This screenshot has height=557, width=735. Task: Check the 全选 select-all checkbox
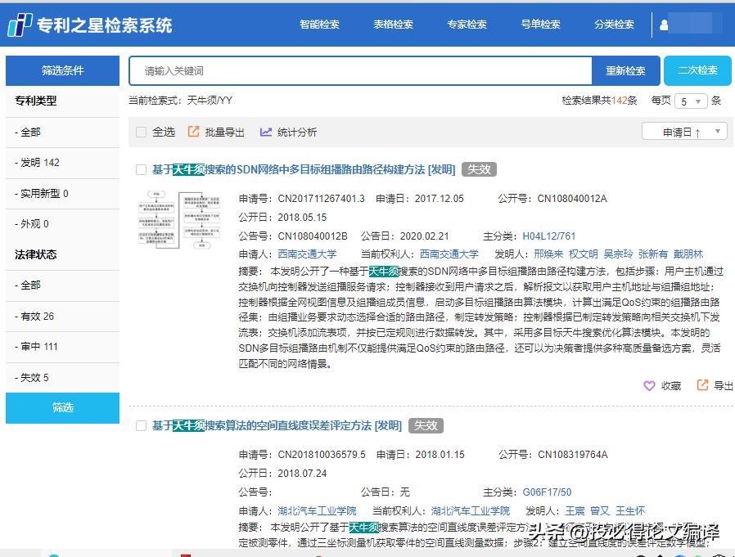[142, 132]
